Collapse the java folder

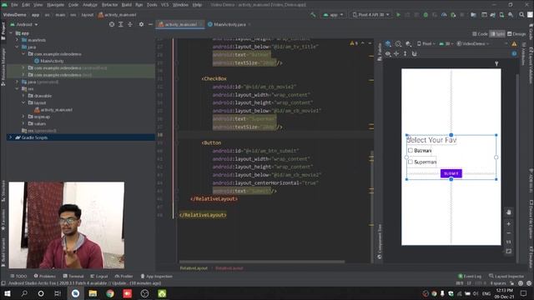click(17, 47)
